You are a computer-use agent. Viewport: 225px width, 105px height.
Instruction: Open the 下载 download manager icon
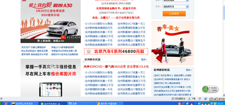point(192,99)
